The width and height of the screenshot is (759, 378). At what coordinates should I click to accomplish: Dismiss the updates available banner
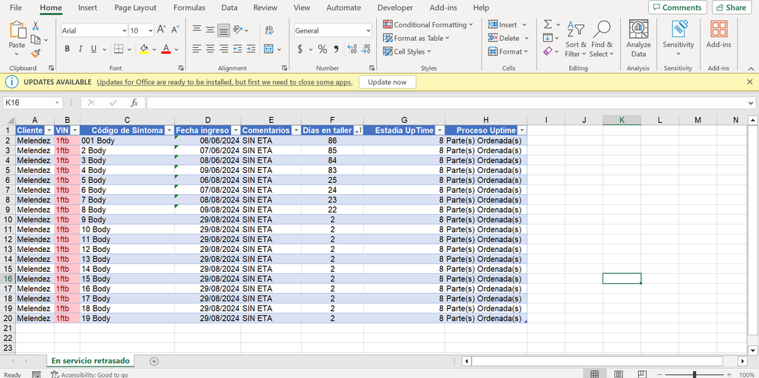[750, 82]
